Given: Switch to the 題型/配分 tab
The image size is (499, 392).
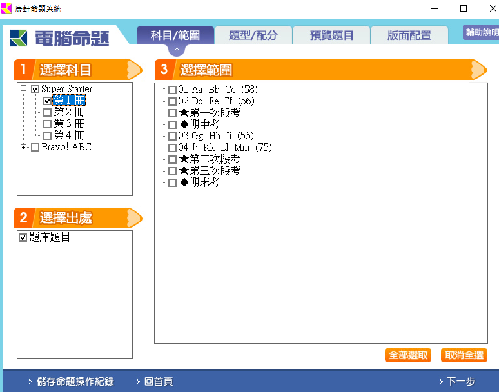Looking at the screenshot, I should click(x=253, y=35).
